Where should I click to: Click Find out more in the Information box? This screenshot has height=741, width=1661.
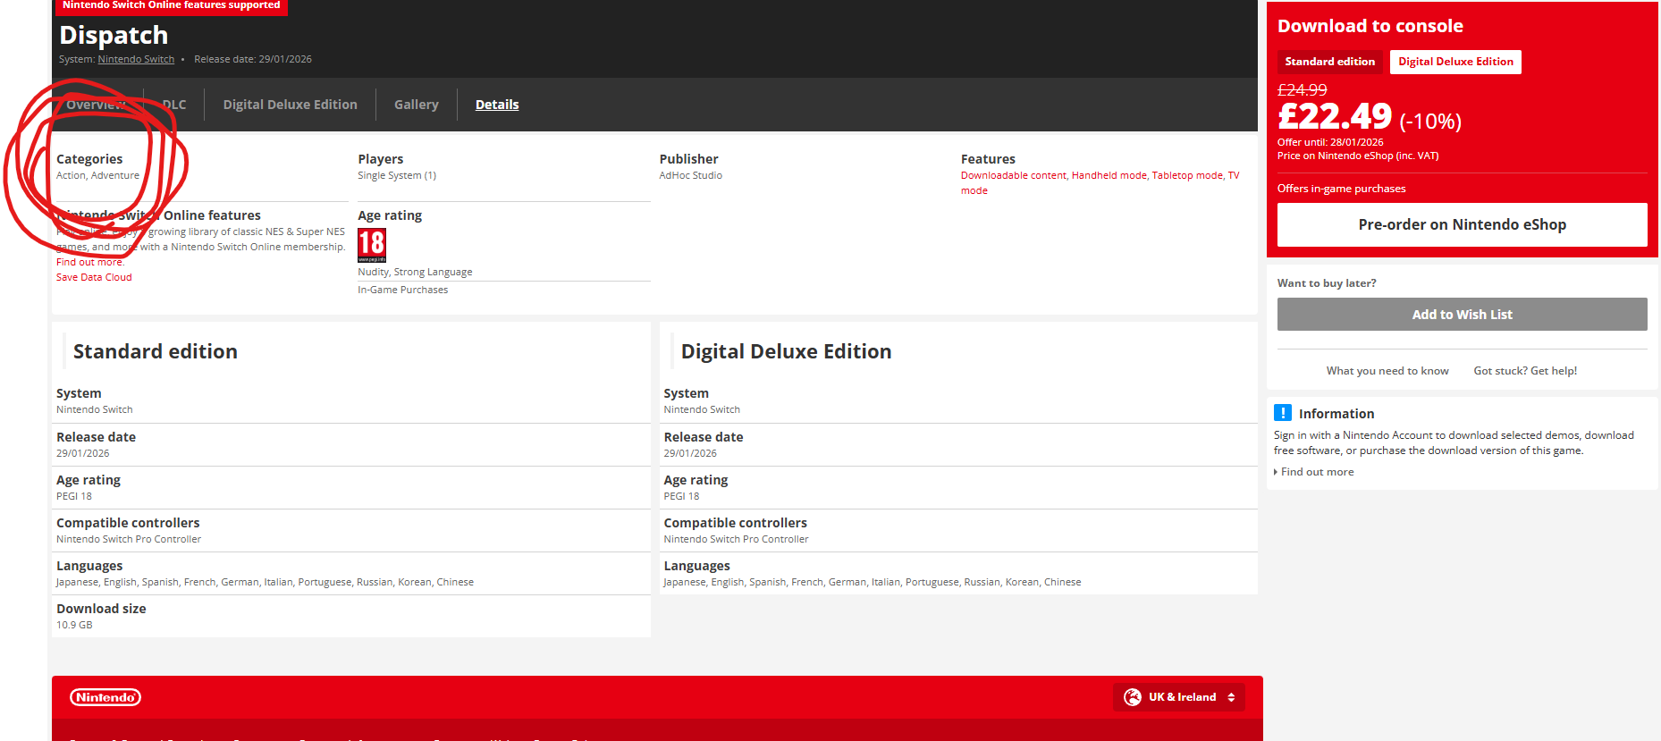pyautogui.click(x=1317, y=472)
